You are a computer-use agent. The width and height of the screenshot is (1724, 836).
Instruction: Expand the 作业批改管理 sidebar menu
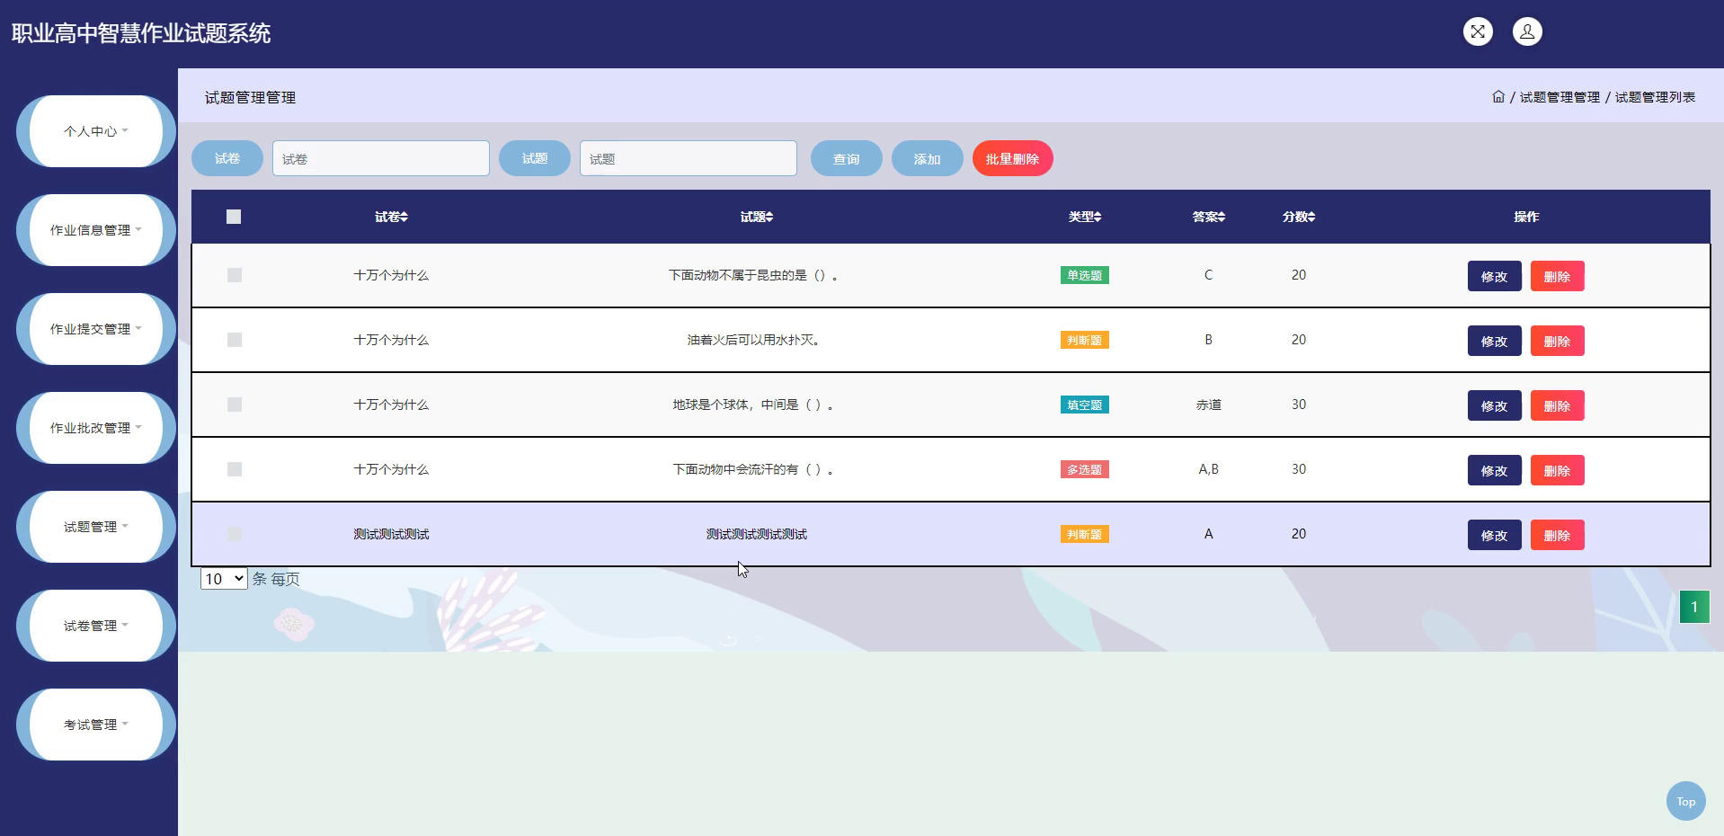click(96, 428)
